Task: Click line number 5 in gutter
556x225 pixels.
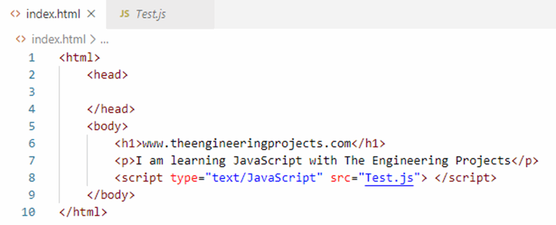Action: pyautogui.click(x=31, y=126)
